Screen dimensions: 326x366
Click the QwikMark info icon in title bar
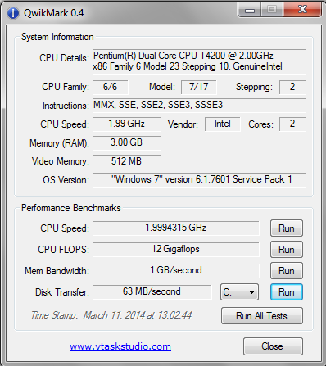(12, 13)
